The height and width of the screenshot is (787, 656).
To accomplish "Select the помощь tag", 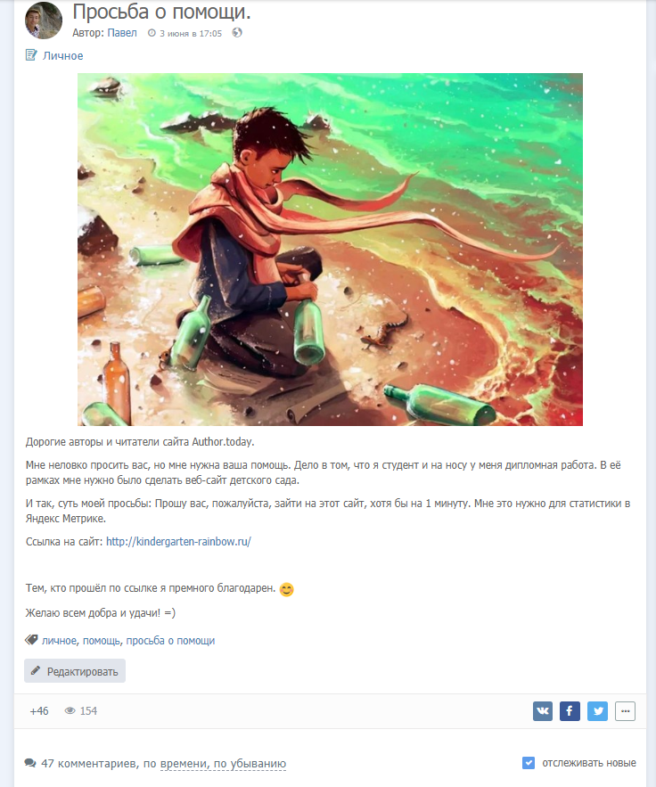I will [x=102, y=641].
